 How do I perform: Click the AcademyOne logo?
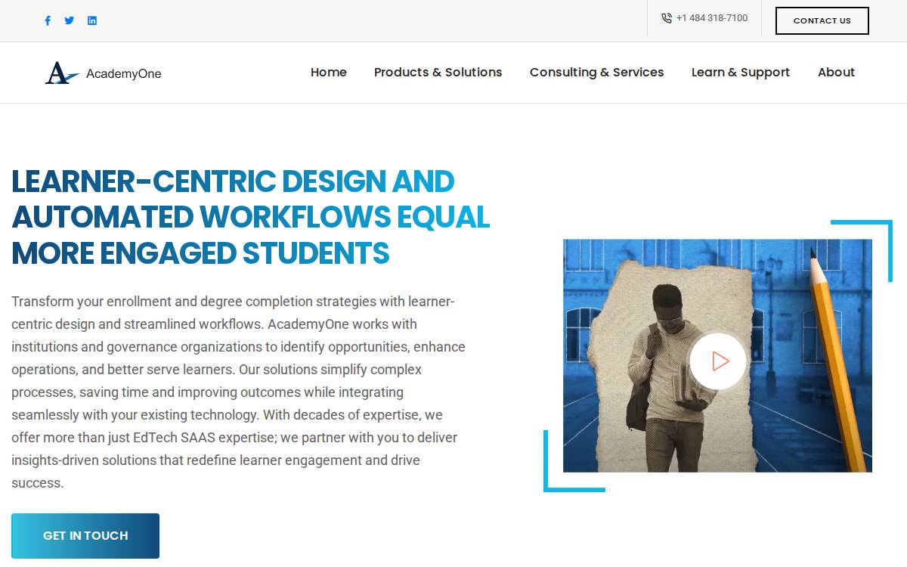click(104, 73)
